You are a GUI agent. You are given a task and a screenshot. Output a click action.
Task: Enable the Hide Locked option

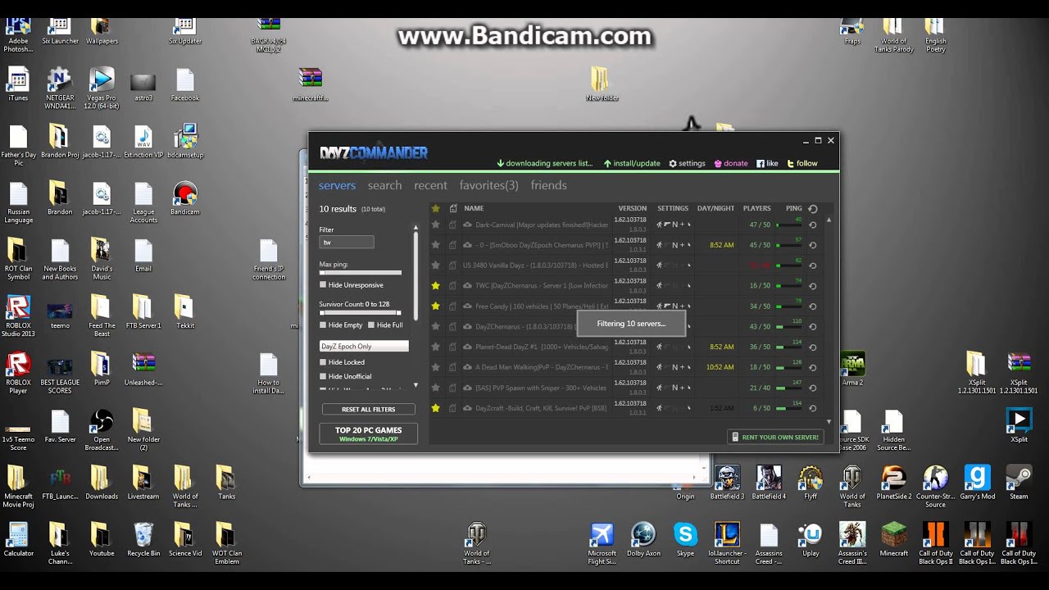pos(322,361)
